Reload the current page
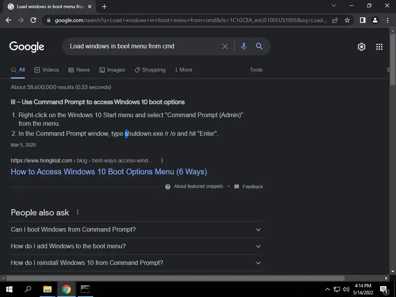This screenshot has width=396, height=297. coord(33,20)
